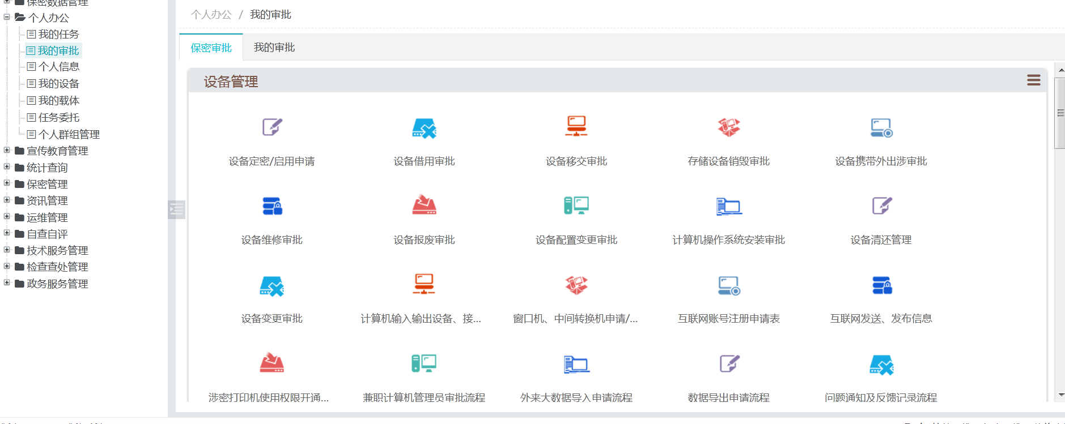Click the 设备借用审批 icon
The image size is (1065, 424).
click(424, 128)
